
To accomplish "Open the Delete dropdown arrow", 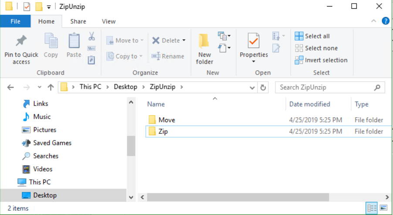I will [184, 41].
